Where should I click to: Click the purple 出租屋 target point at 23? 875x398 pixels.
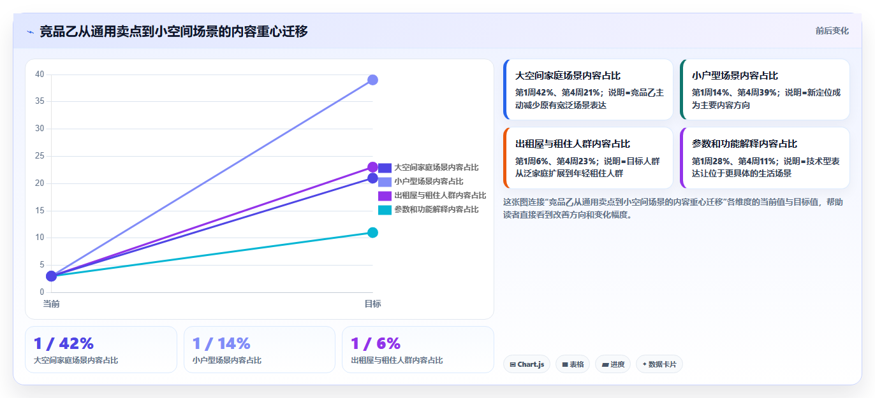372,167
